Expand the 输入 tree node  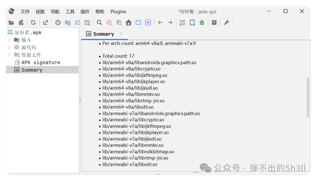pos(9,40)
